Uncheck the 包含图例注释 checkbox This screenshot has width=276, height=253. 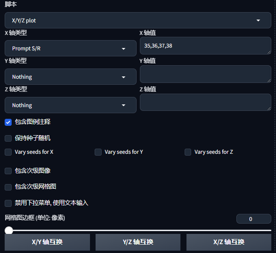8,122
